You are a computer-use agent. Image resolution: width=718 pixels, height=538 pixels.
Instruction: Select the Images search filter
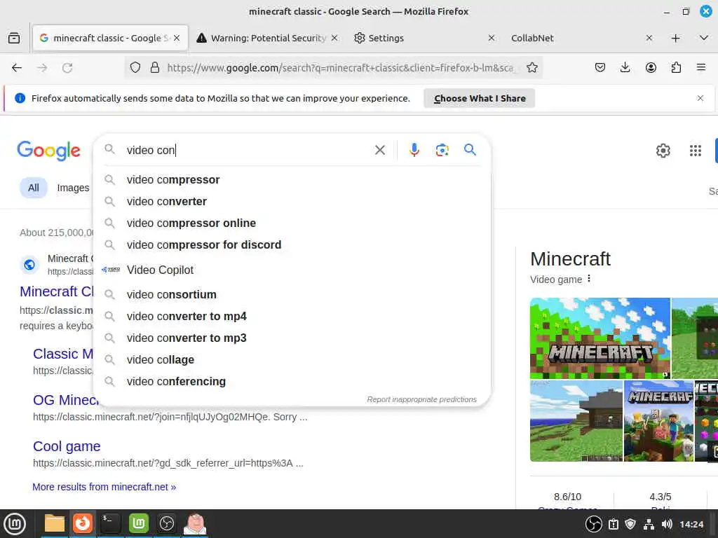click(73, 188)
